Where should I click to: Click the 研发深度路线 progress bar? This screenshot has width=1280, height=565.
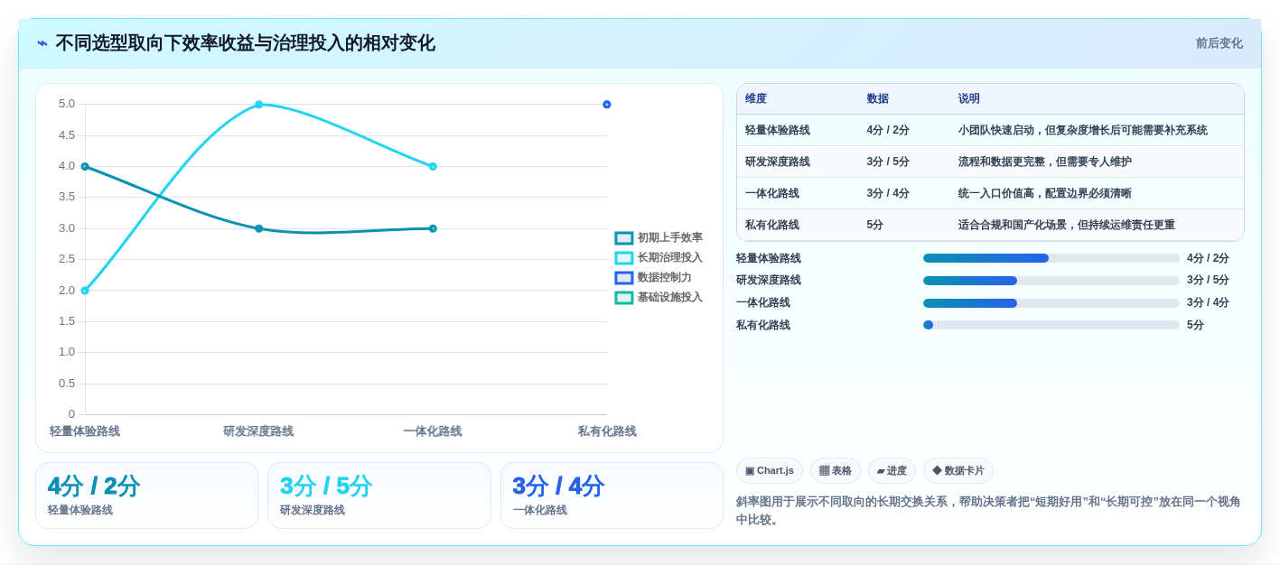point(1051,281)
